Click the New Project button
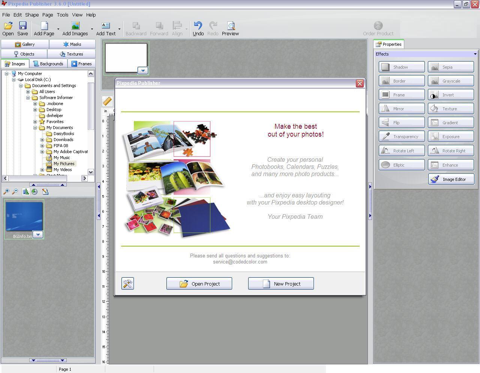This screenshot has height=373, width=480. point(281,284)
